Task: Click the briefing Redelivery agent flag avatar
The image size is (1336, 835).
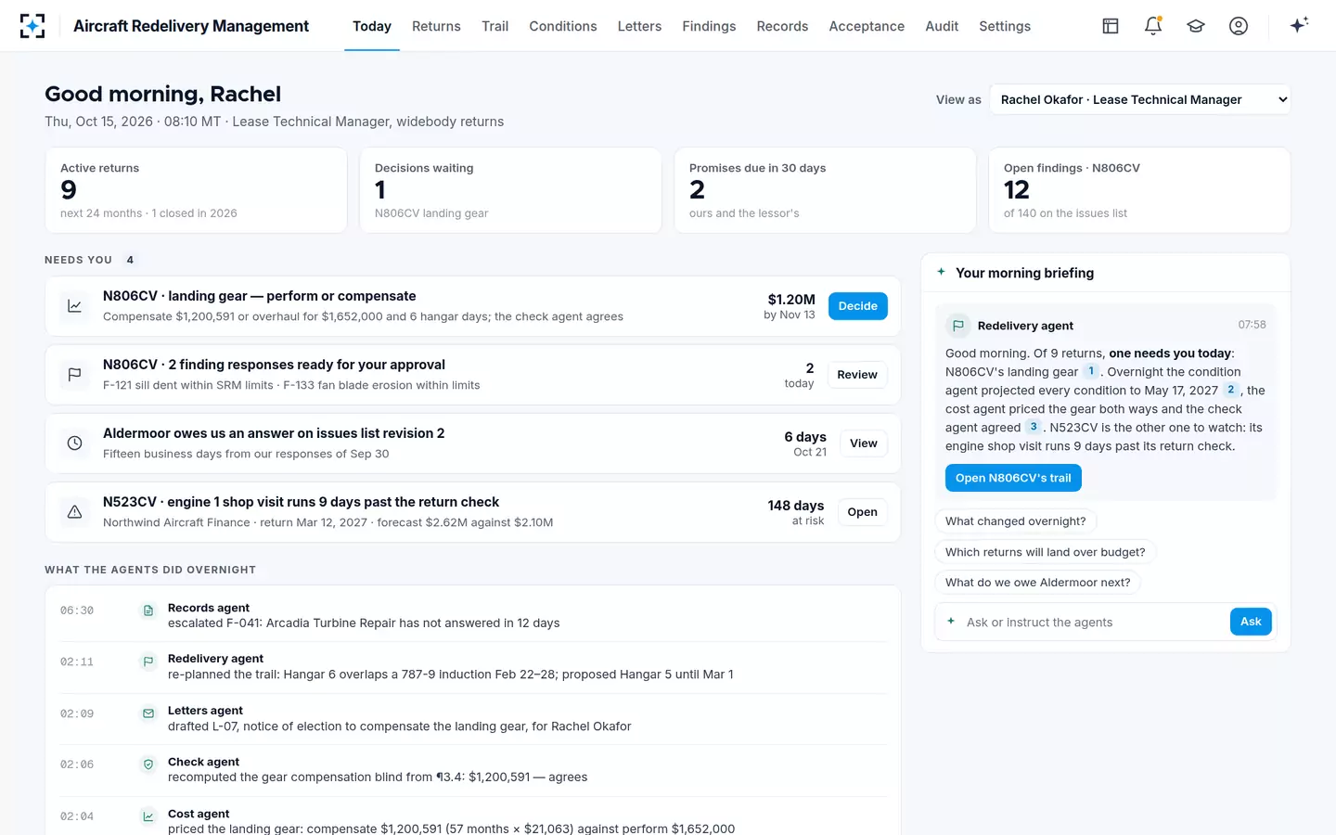Action: [957, 326]
